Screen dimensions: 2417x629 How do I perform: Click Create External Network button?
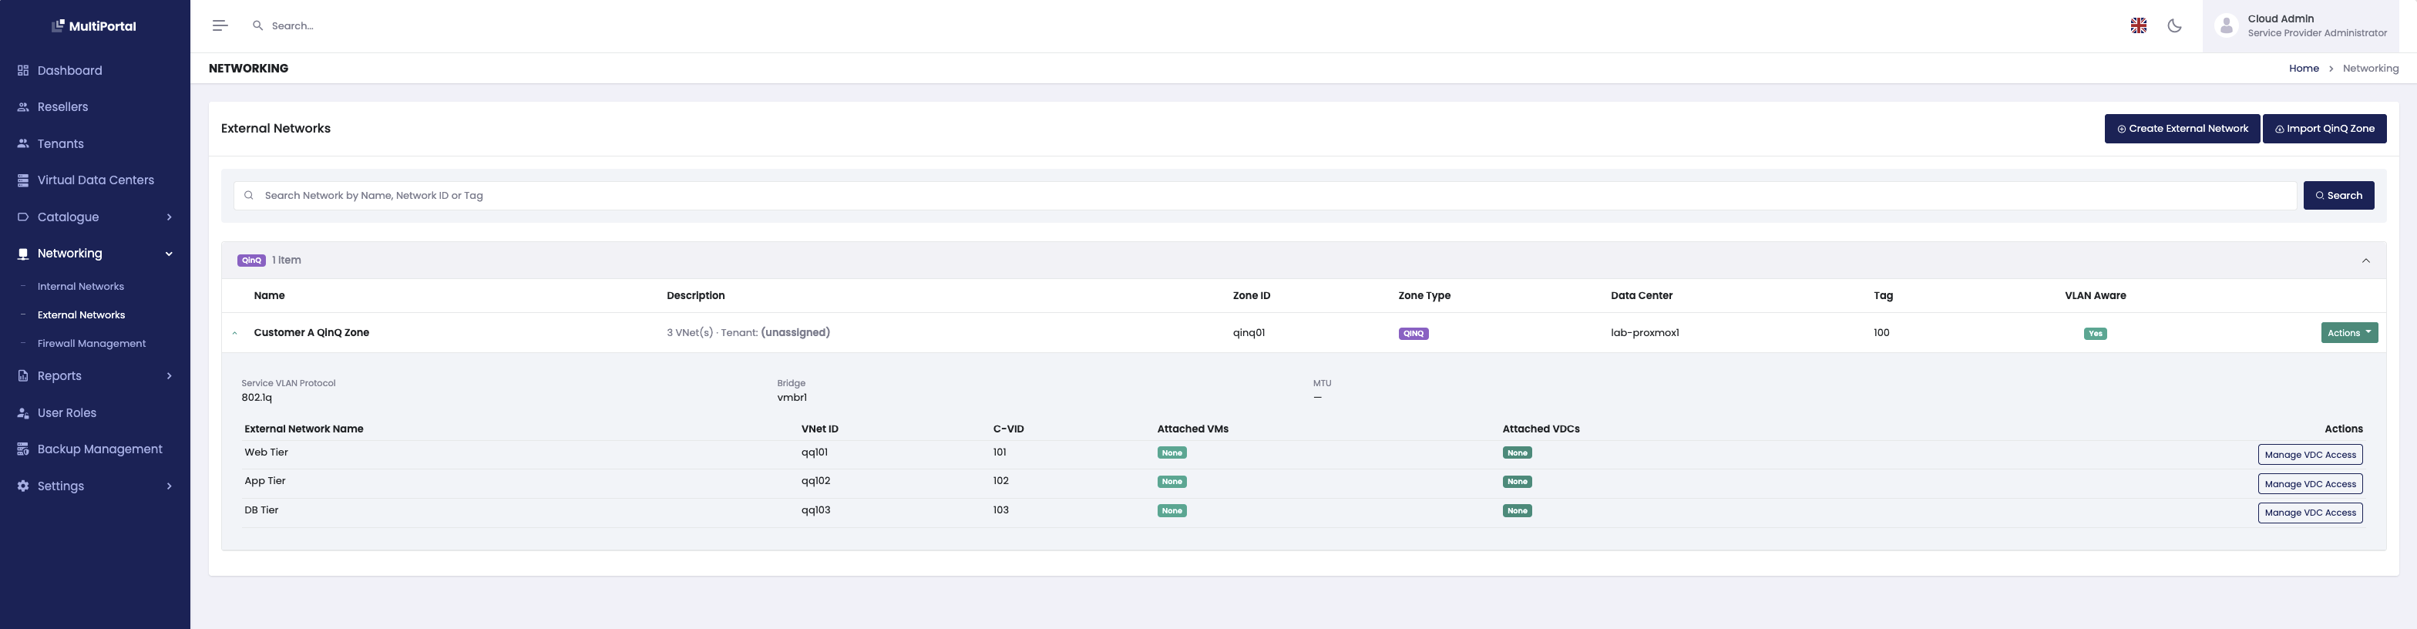click(2181, 129)
